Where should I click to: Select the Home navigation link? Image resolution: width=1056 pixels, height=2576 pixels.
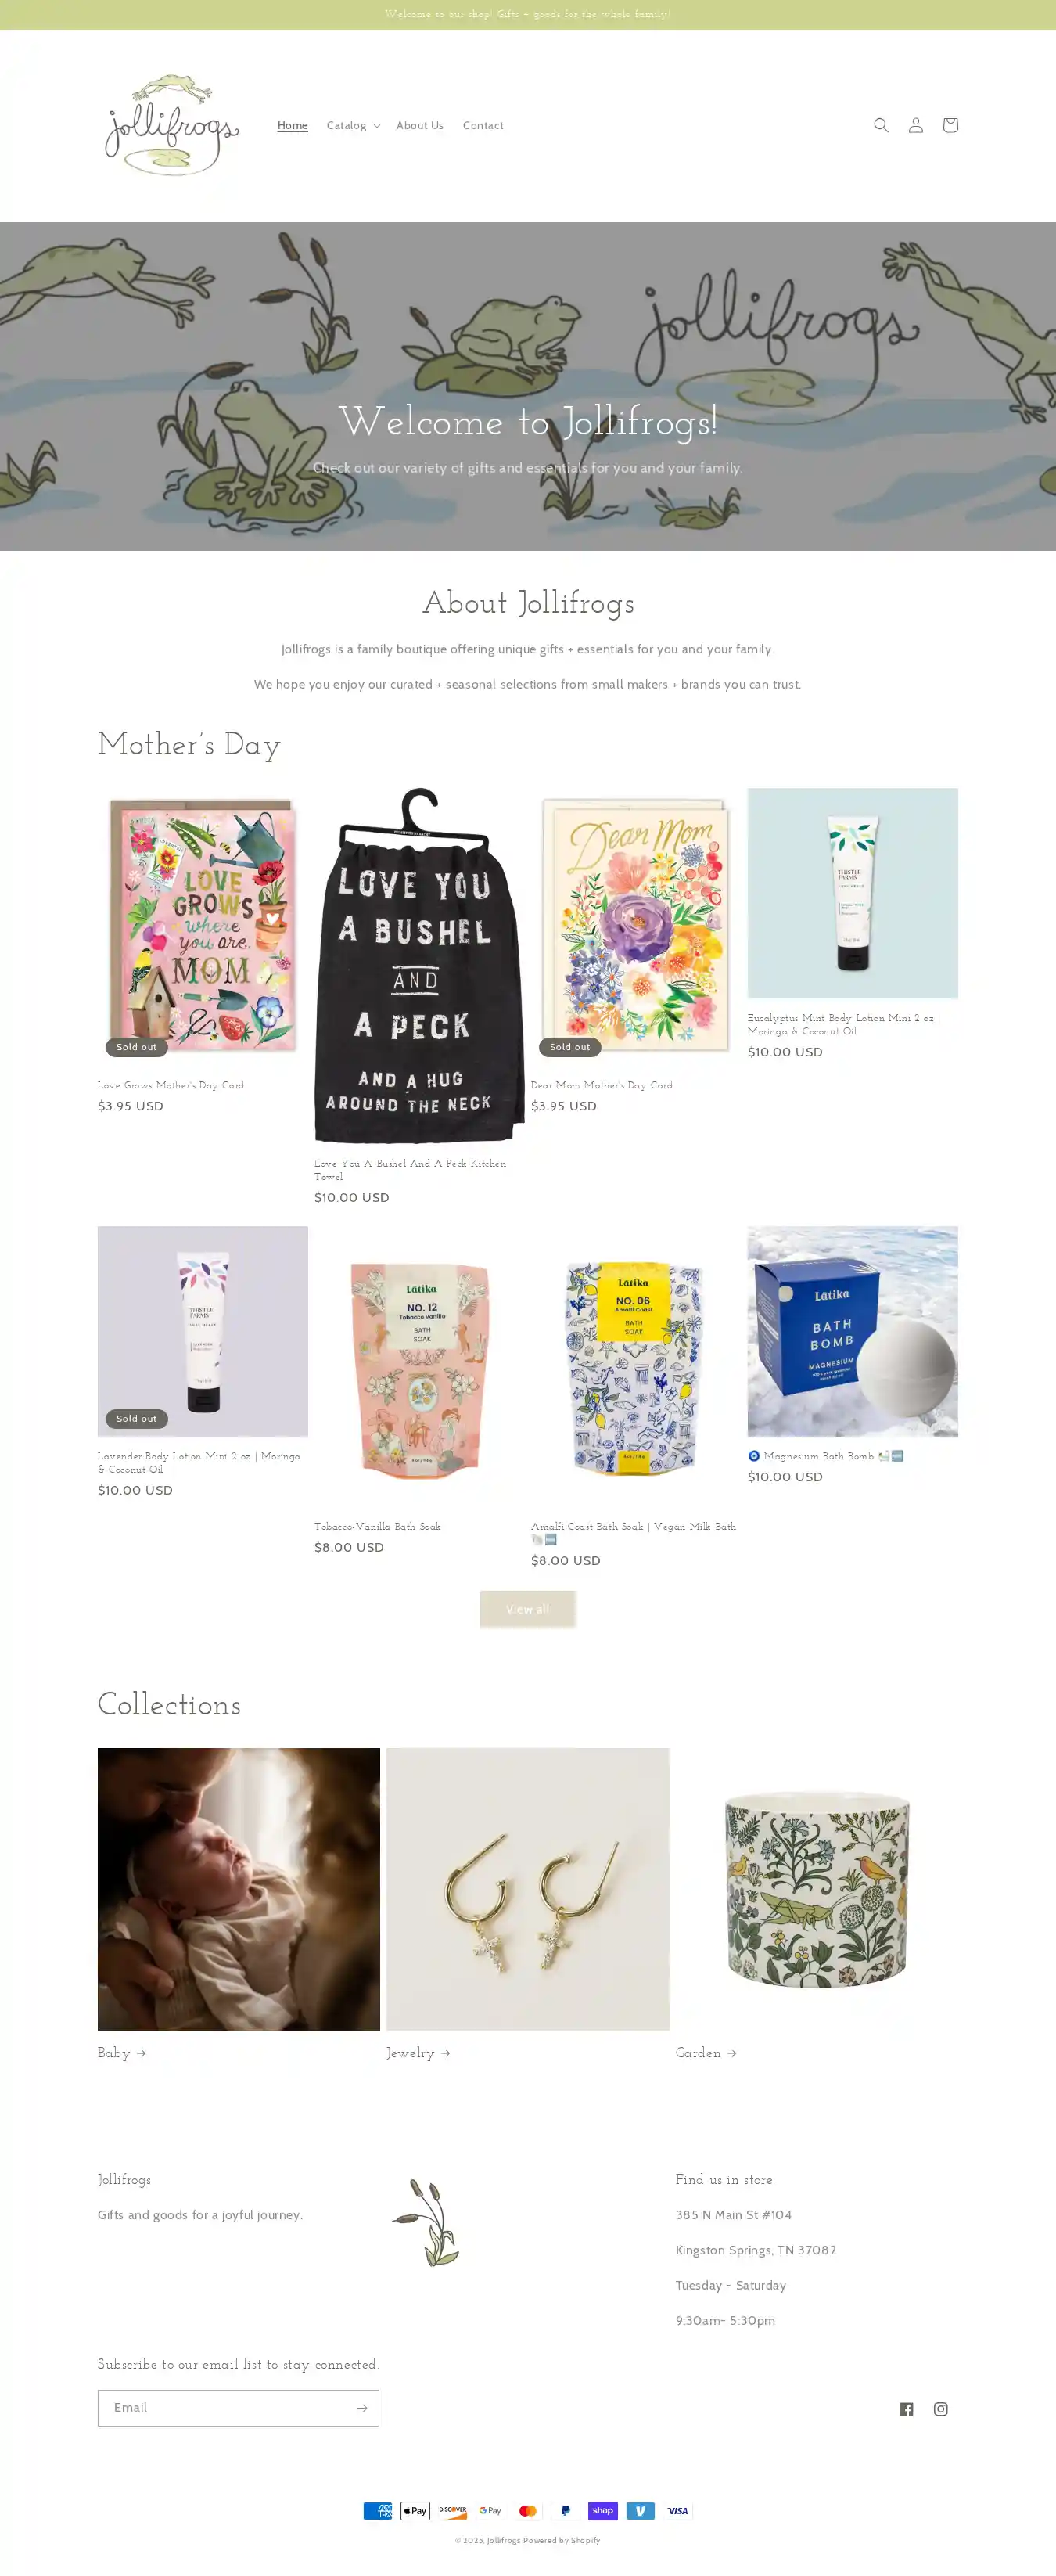[292, 125]
